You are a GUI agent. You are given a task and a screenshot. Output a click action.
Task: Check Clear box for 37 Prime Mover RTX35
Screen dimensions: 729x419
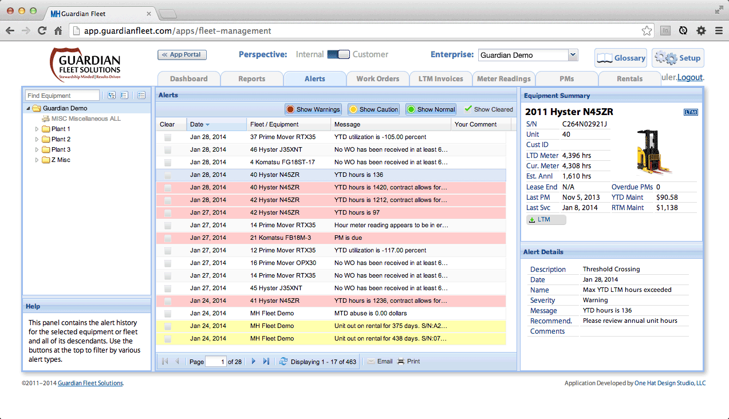tap(168, 137)
